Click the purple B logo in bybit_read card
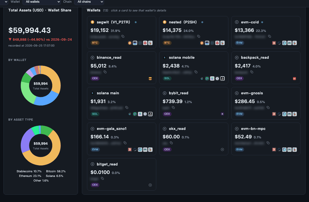The width and height of the screenshot is (309, 202). click(x=222, y=114)
